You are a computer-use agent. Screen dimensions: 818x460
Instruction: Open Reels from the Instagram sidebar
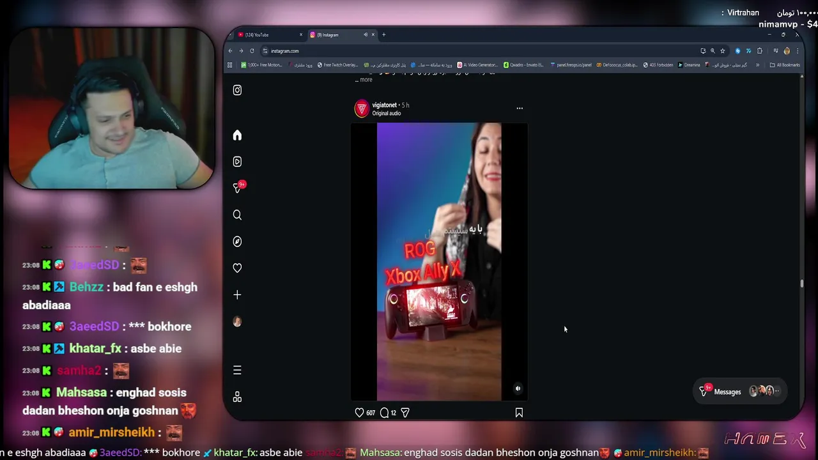[x=237, y=162]
